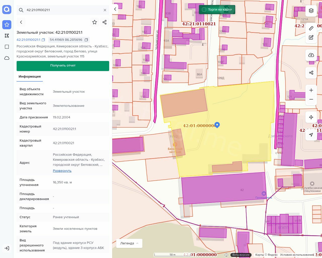Open the cloud upload tool on map
The width and height of the screenshot is (322, 258).
click(x=311, y=55)
